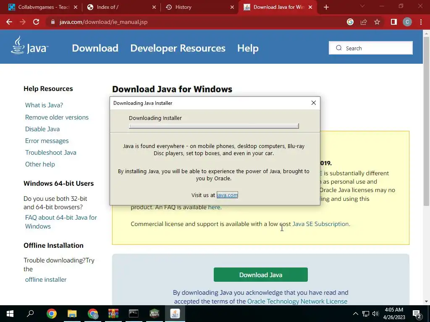
Task: Open Other help link
Action: [40, 164]
